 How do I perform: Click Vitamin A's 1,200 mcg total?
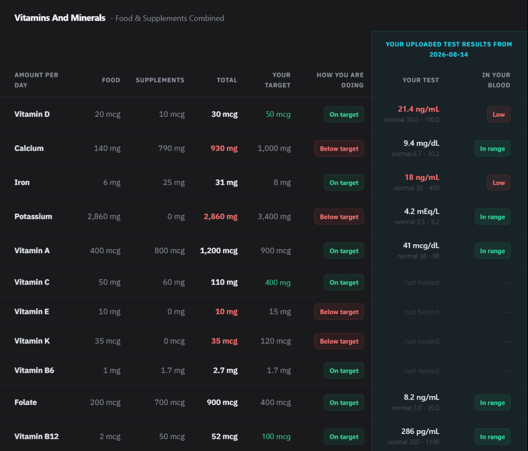click(x=219, y=251)
